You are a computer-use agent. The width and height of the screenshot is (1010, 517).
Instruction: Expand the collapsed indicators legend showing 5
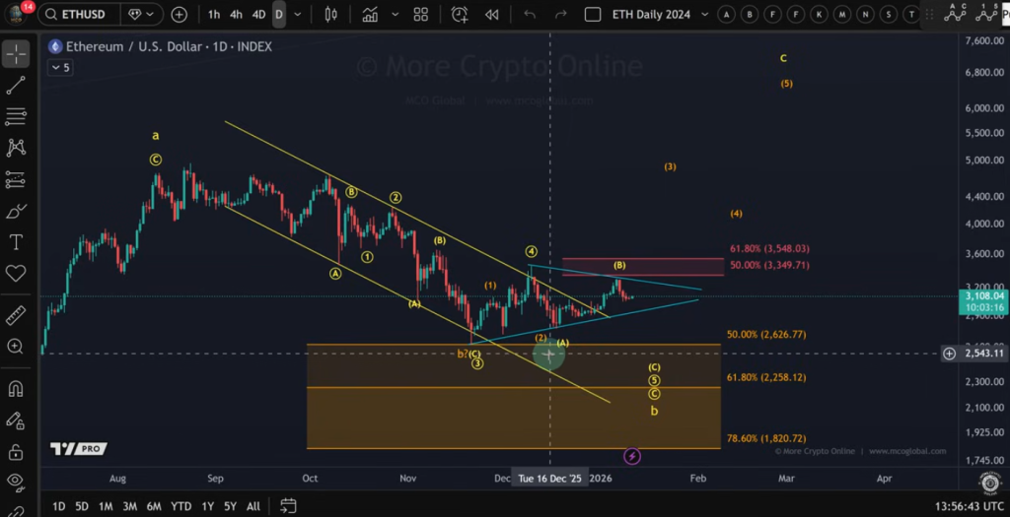60,68
